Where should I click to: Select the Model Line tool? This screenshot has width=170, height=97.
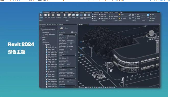[x=102, y=16]
